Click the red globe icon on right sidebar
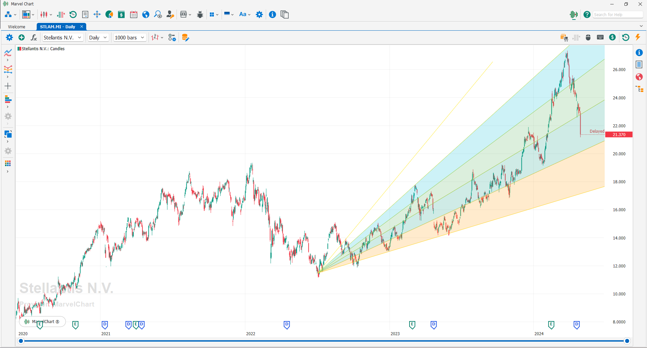647x348 pixels. (639, 77)
